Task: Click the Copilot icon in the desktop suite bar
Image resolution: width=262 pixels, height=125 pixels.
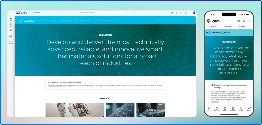Action: pyautogui.click(x=173, y=13)
